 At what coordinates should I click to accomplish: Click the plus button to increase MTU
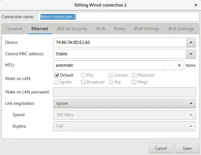179,65
